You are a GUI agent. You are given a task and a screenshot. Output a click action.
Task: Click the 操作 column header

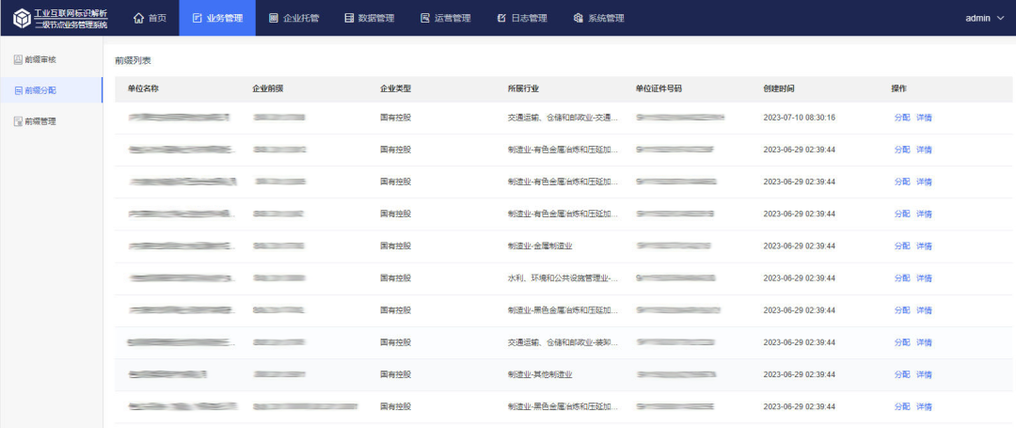pyautogui.click(x=899, y=88)
